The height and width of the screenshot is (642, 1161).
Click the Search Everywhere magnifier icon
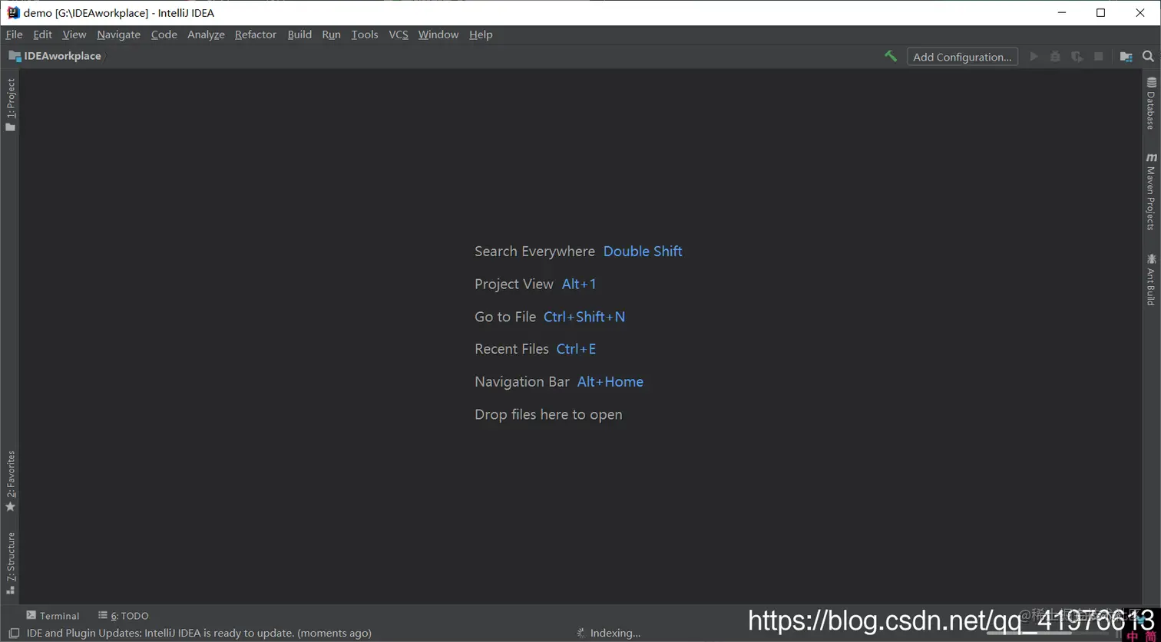pos(1148,56)
